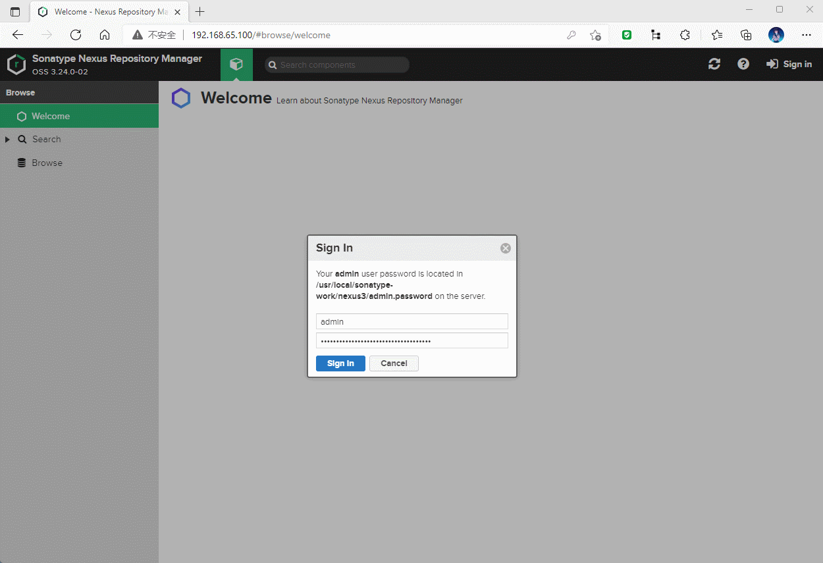The image size is (823, 563).
Task: Open the tab actions menu icon
Action: pos(15,12)
